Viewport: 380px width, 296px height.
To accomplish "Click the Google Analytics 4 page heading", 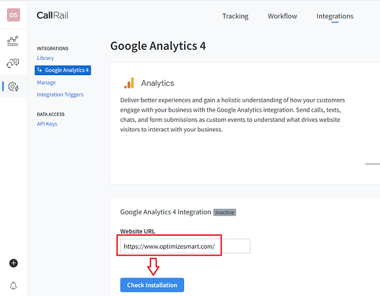I will pyautogui.click(x=158, y=46).
